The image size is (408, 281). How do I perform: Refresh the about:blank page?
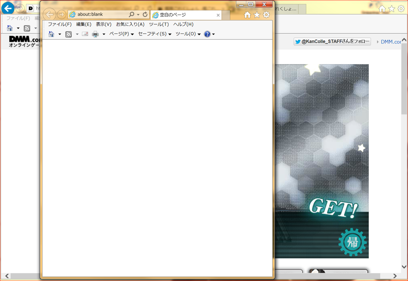coord(145,14)
